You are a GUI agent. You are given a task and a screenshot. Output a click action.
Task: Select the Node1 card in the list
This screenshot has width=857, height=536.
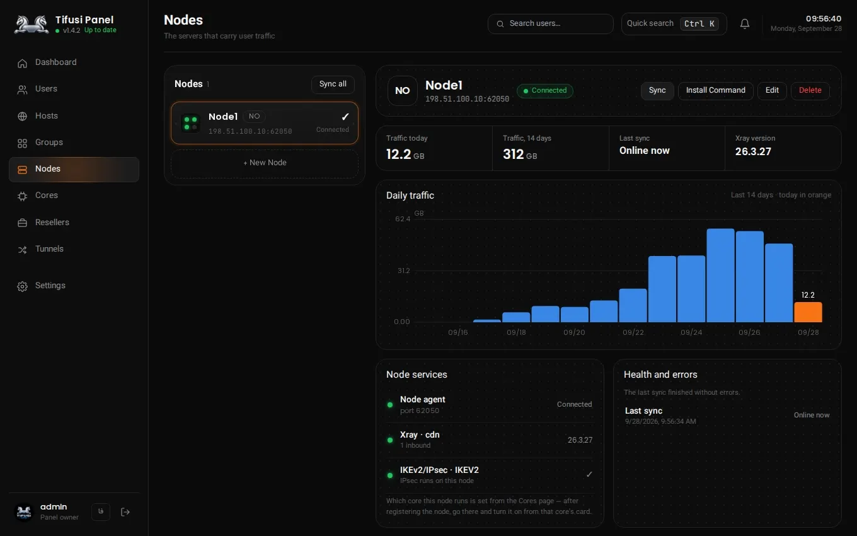coord(265,124)
